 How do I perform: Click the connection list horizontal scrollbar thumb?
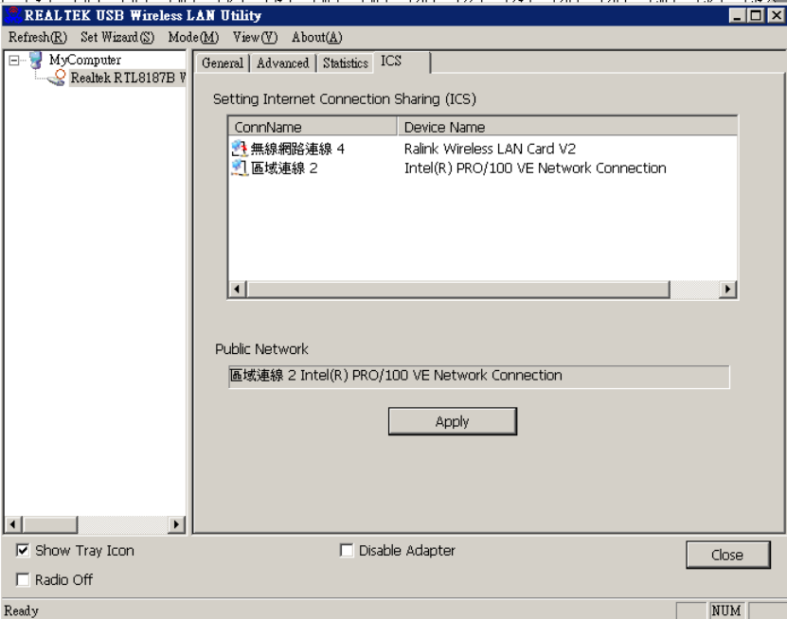[458, 290]
